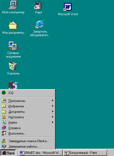This screenshot has height=156, width=114.
Task: Click the Избранное star folder icon
Action: pos(4,106)
